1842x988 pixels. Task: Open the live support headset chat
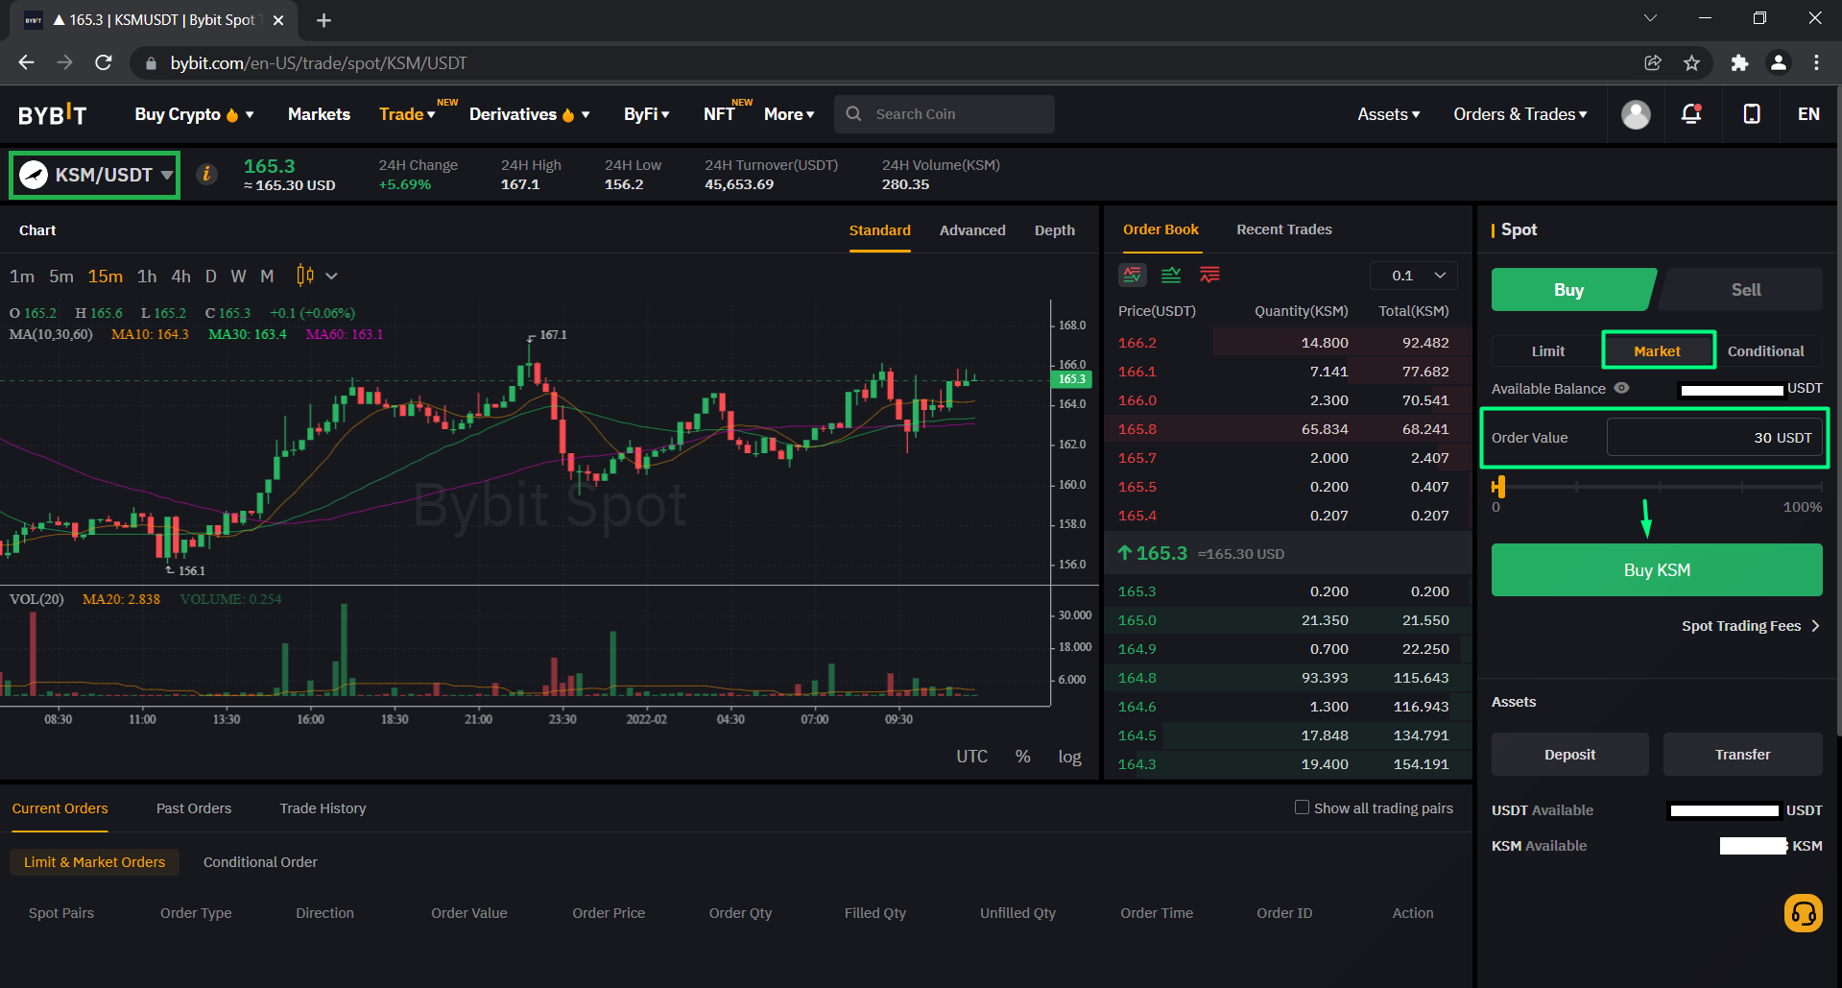(1803, 913)
